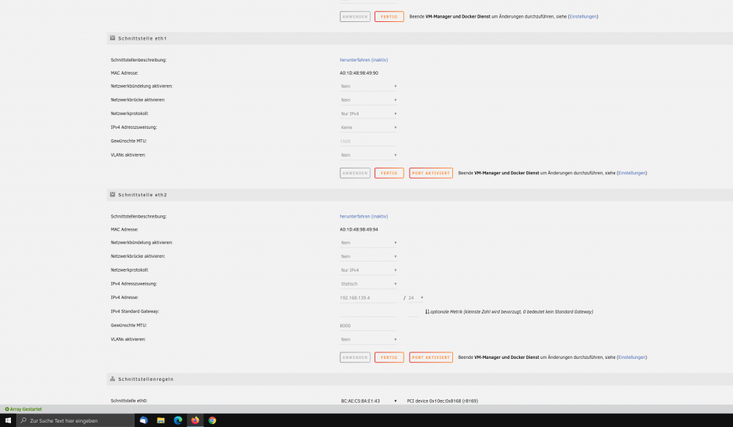733x427 pixels.
Task: Open eth1 VLANs aktivieren dropdown
Action: (x=369, y=155)
